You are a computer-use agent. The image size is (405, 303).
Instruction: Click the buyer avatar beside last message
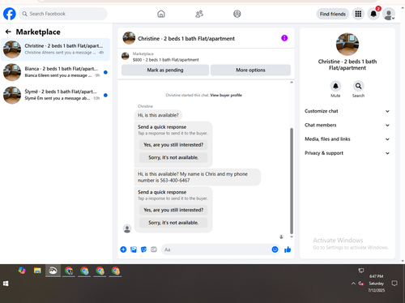point(127,228)
